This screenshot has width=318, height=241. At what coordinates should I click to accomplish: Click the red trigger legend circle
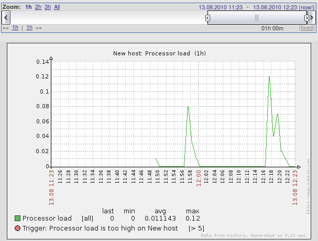[x=18, y=228]
